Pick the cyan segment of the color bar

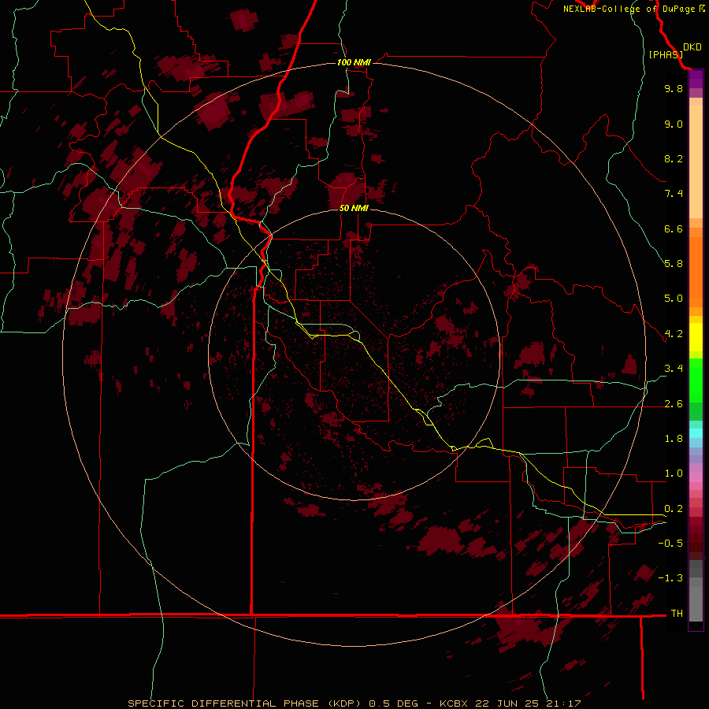pyautogui.click(x=696, y=432)
